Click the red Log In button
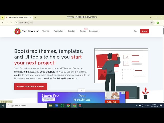This screenshot has width=164, height=123. coord(145,31)
